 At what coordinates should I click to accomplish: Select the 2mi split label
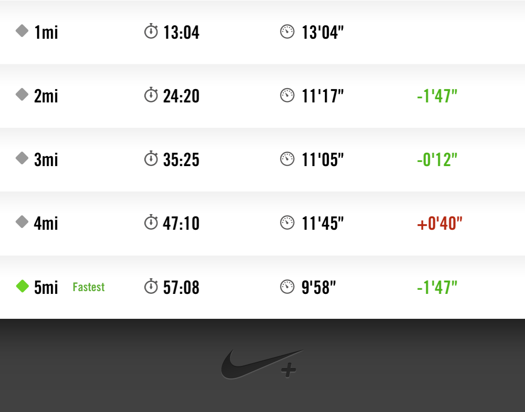tap(46, 96)
